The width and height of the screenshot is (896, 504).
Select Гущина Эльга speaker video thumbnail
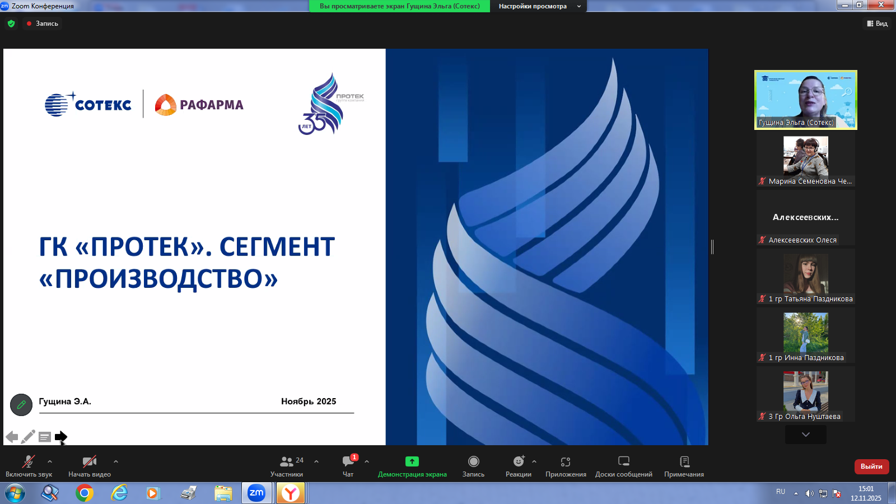805,100
